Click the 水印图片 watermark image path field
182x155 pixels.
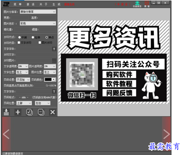point(34,61)
